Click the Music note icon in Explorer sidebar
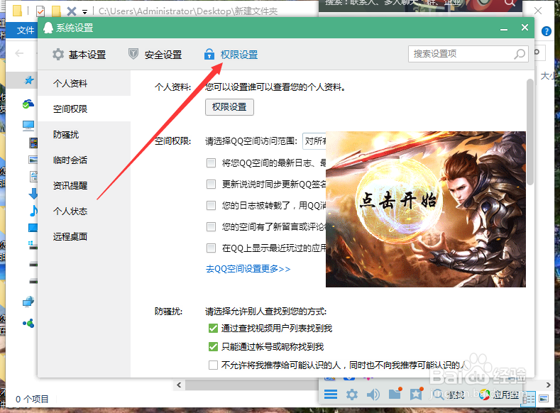Image resolution: width=560 pixels, height=413 pixels. click(x=33, y=211)
